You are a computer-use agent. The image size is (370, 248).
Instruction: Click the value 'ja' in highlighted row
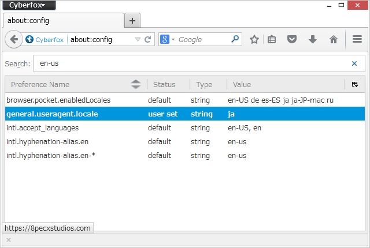pos(231,114)
